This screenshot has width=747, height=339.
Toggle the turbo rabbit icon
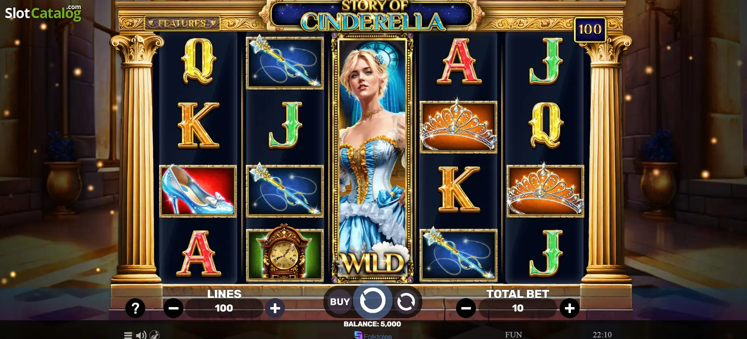coord(155,335)
